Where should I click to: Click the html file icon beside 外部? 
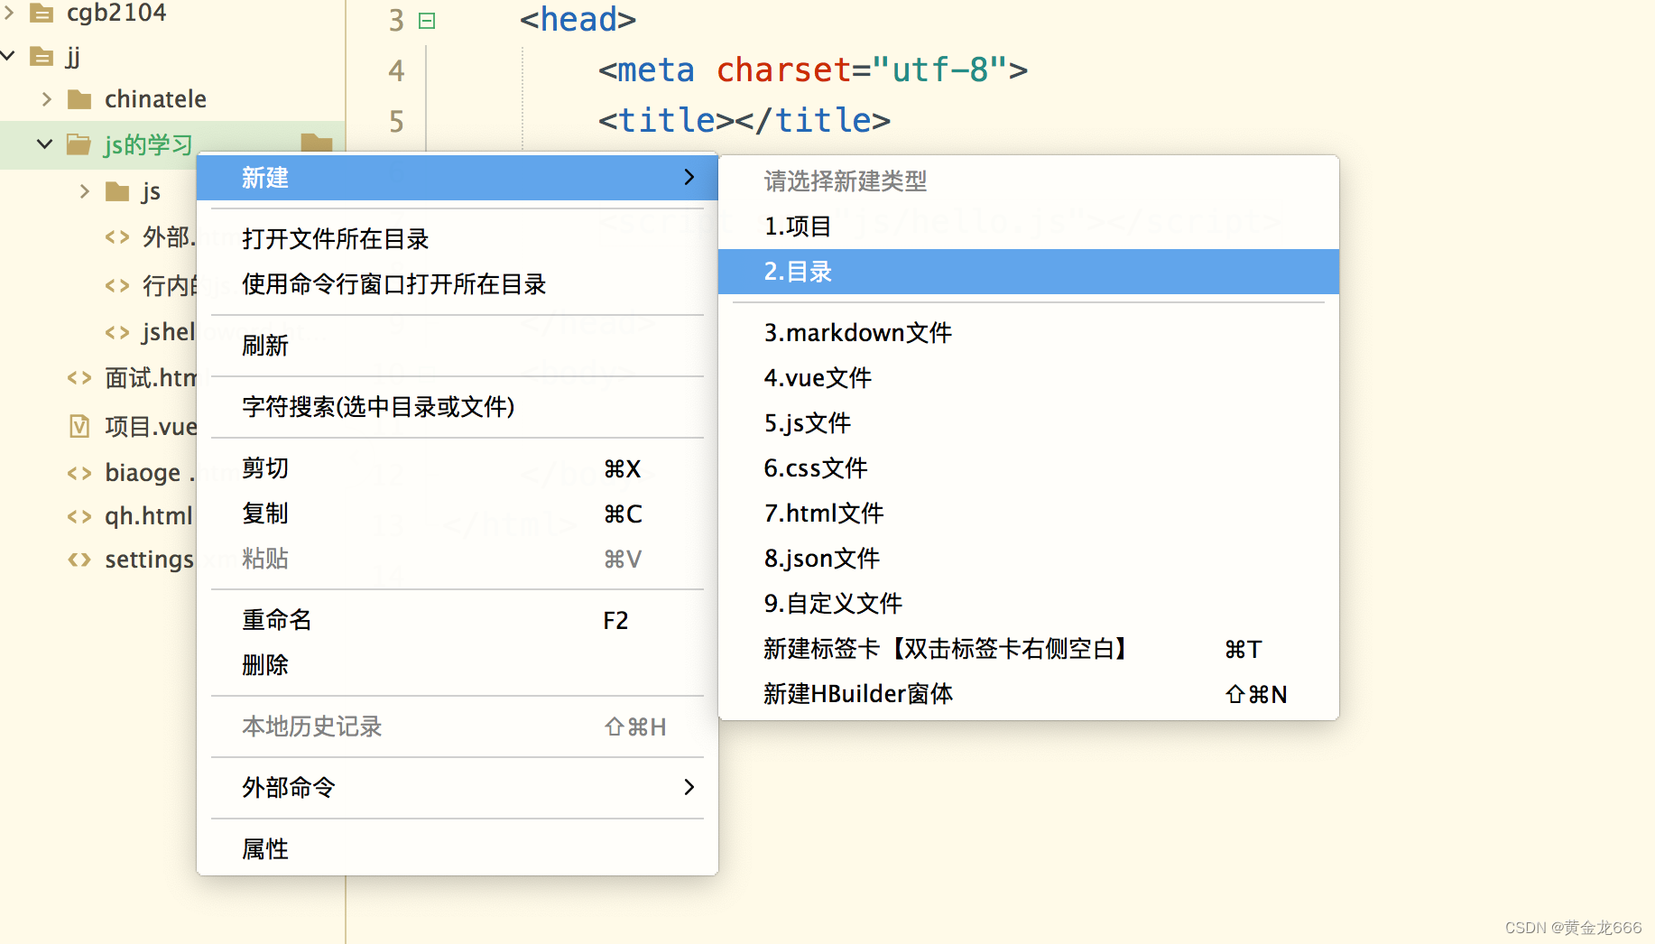117,237
